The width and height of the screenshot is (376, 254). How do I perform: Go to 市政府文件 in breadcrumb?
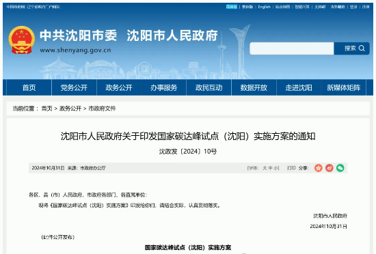pyautogui.click(x=102, y=109)
